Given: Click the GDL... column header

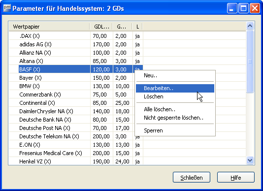Looking at the screenshot, I should [101, 27].
